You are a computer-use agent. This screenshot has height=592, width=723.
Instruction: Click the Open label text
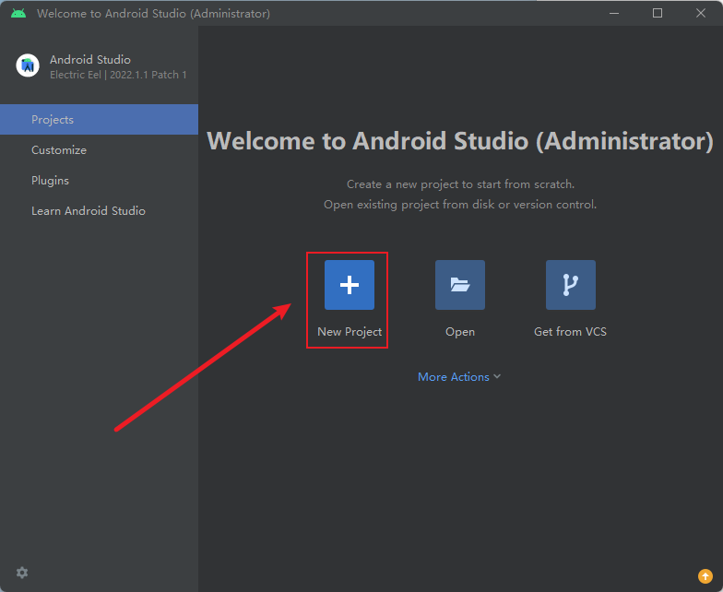click(459, 332)
